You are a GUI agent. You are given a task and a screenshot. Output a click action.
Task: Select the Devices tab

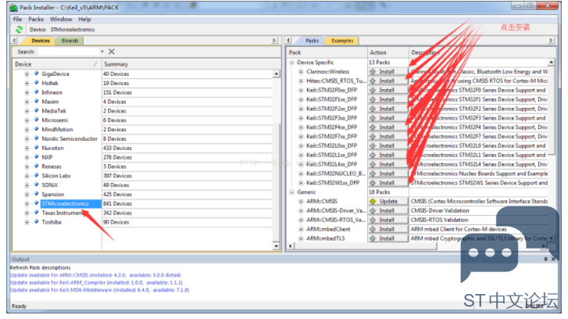point(40,41)
